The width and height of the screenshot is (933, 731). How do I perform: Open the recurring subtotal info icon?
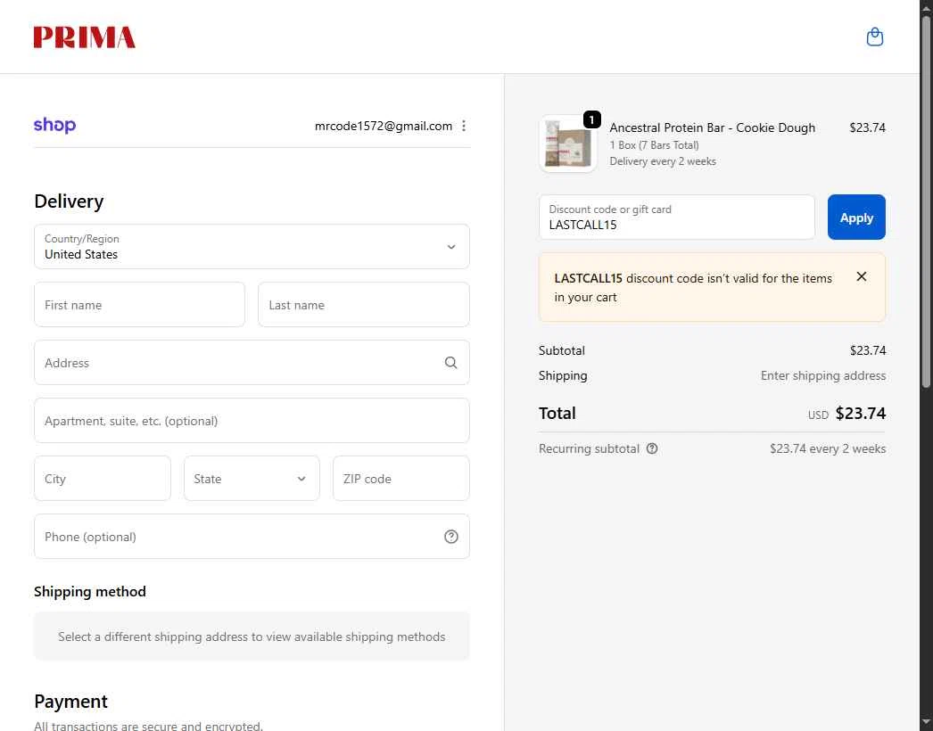tap(652, 448)
